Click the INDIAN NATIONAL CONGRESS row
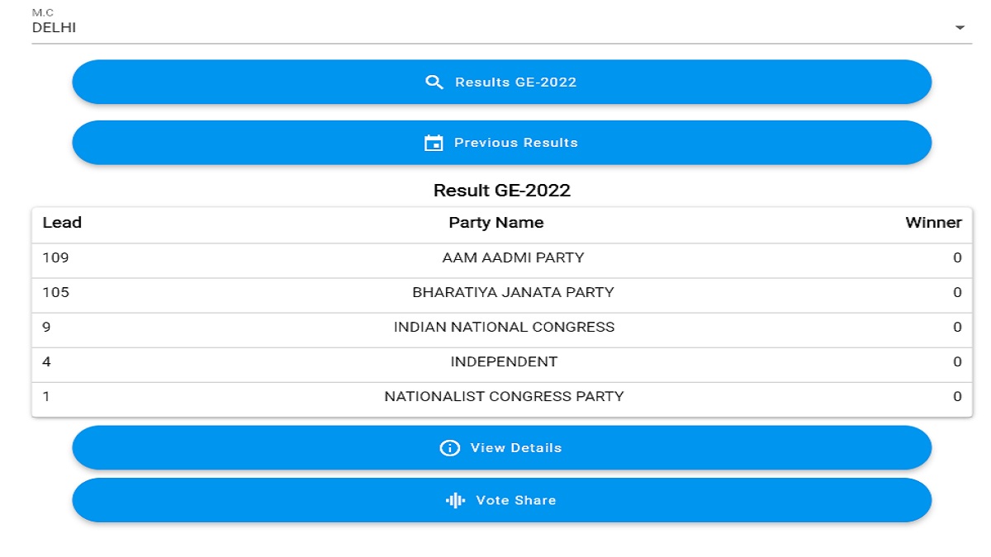 [x=500, y=327]
